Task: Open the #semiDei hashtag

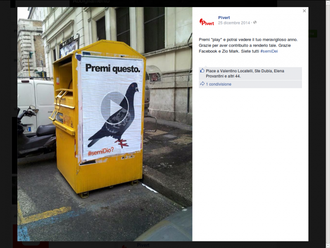Action: coord(269,51)
